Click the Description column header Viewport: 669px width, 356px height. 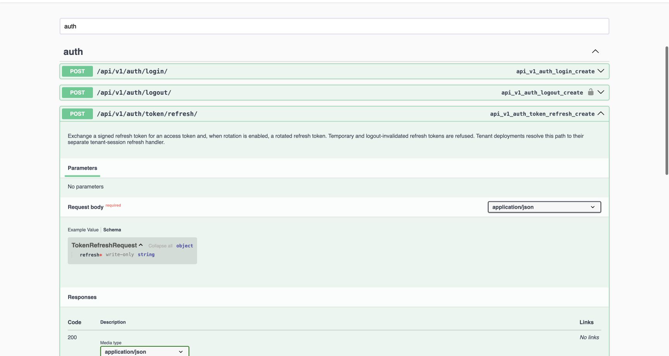(x=113, y=322)
